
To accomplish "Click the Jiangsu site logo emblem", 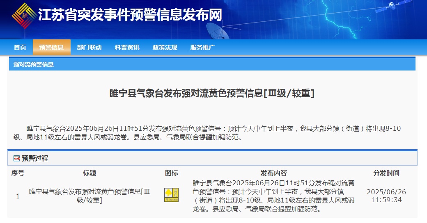I will tap(24, 16).
